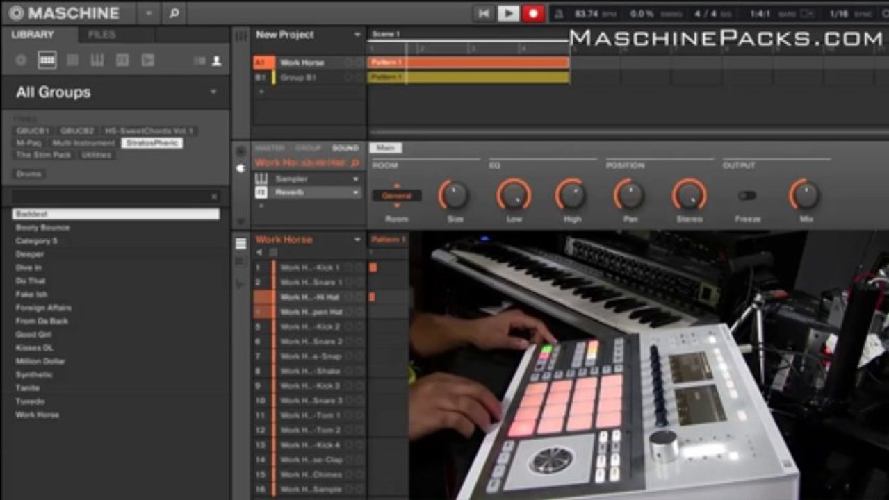Clear the library search field with X

214,197
